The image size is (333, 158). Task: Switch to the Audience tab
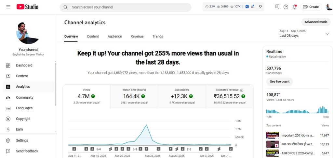click(x=114, y=36)
